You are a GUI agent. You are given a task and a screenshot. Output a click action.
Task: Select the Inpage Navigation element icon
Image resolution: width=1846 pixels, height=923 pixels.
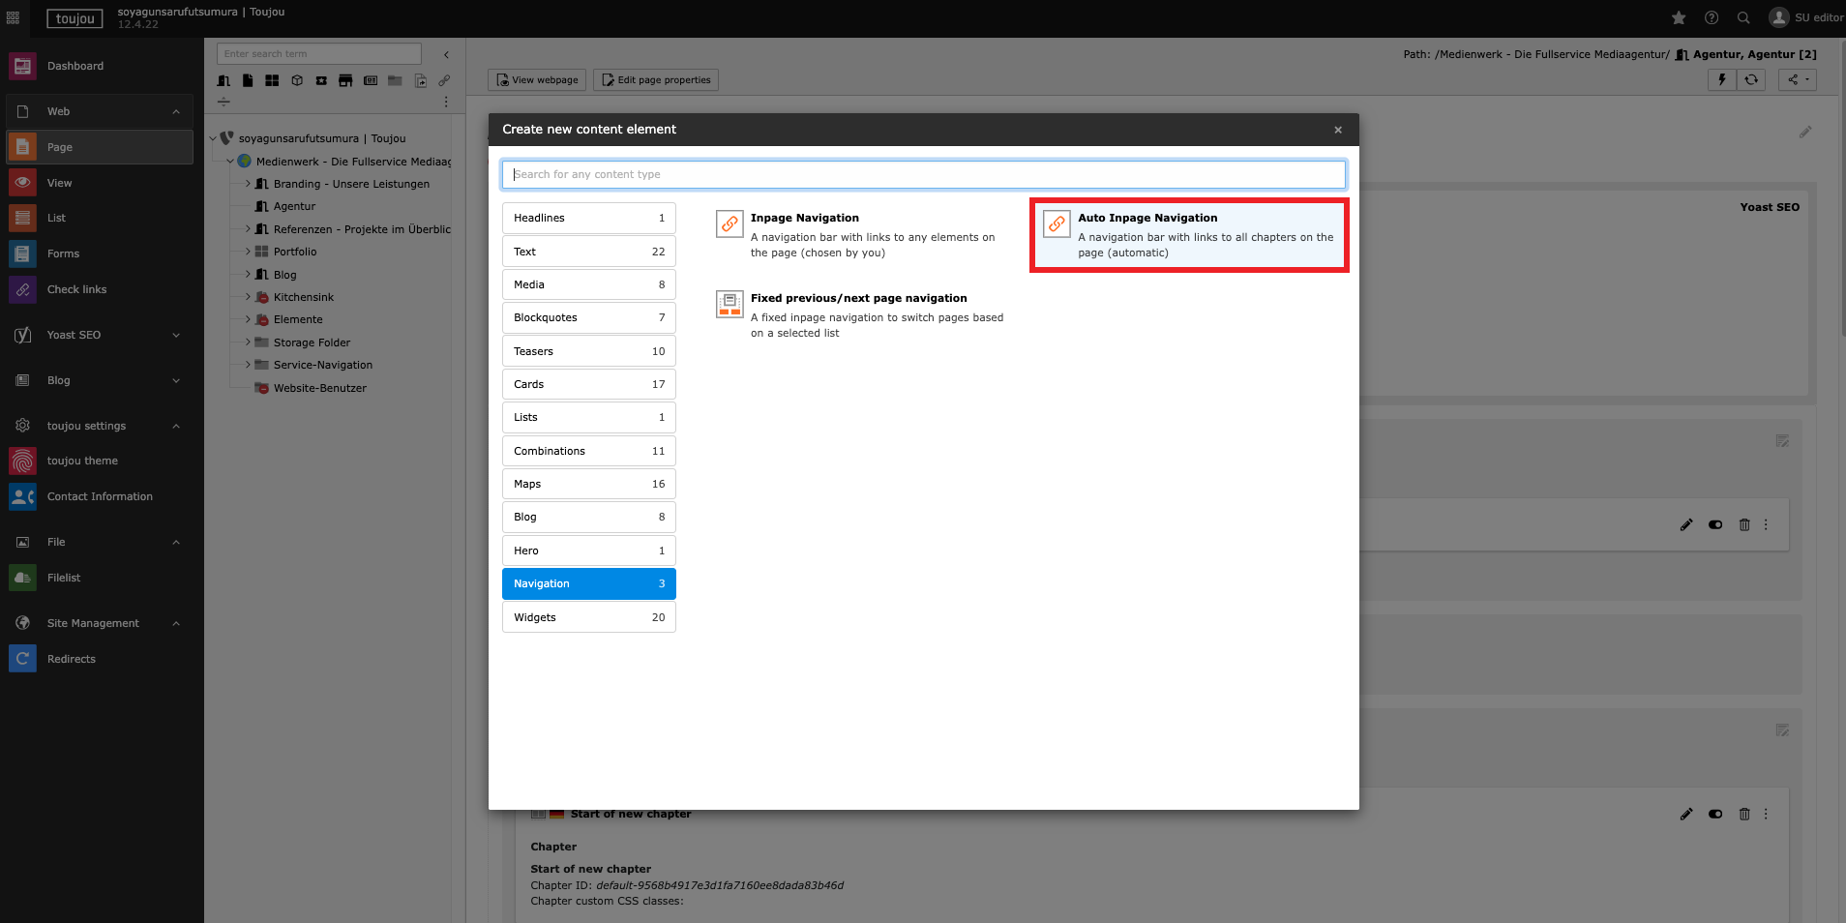coord(729,223)
